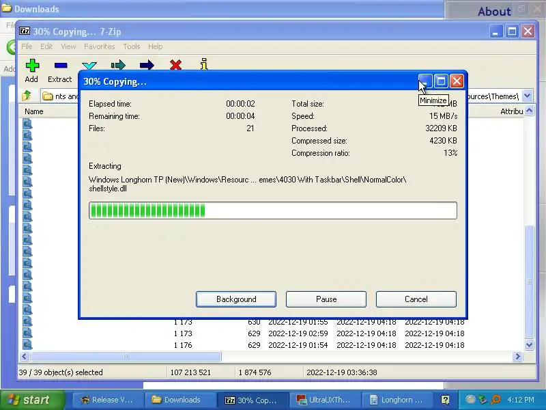Click the Copy green arrow icon in 7-Zip toolbar
Image resolution: width=546 pixels, height=410 pixels.
(x=118, y=65)
